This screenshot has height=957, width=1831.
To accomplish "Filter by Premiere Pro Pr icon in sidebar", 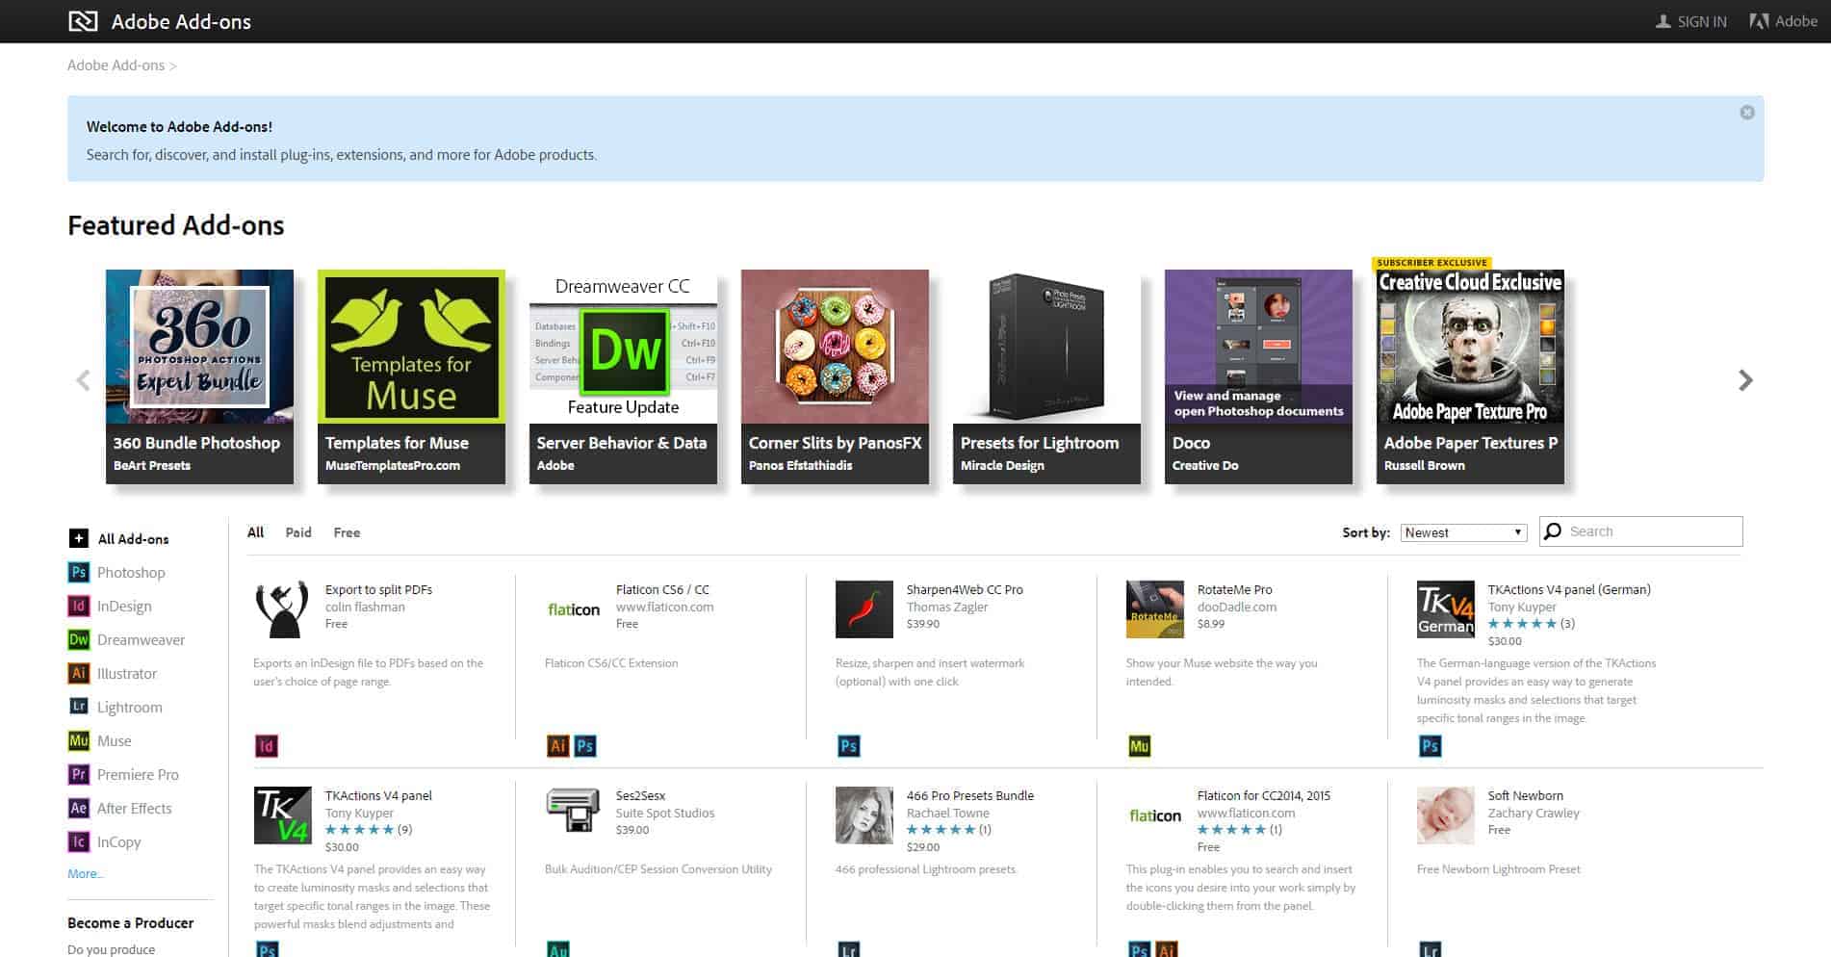I will coord(78,774).
